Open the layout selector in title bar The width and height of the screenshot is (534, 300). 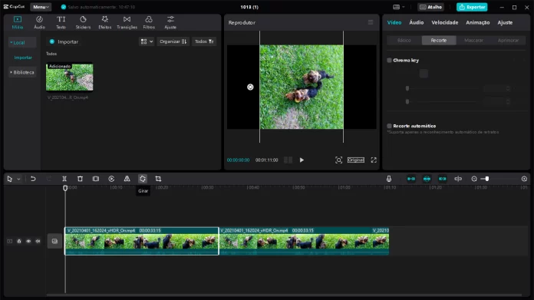pyautogui.click(x=399, y=7)
